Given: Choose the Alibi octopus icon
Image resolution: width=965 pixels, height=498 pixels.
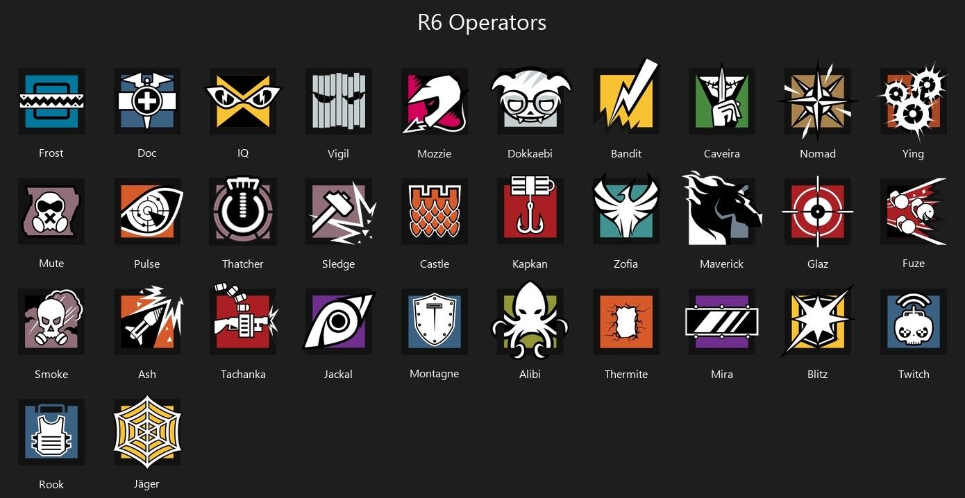Looking at the screenshot, I should point(531,320).
